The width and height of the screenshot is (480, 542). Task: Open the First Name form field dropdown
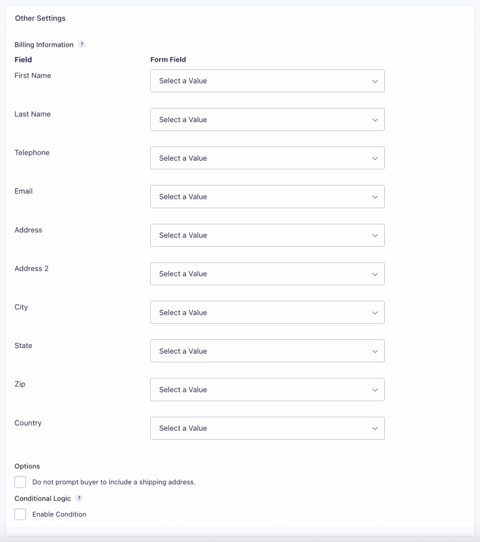pos(267,80)
